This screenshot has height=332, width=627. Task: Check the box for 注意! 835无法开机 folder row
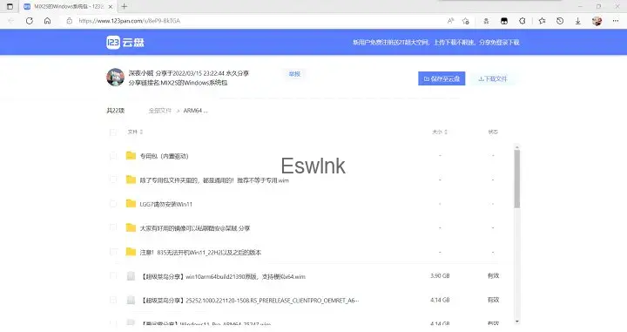[112, 252]
